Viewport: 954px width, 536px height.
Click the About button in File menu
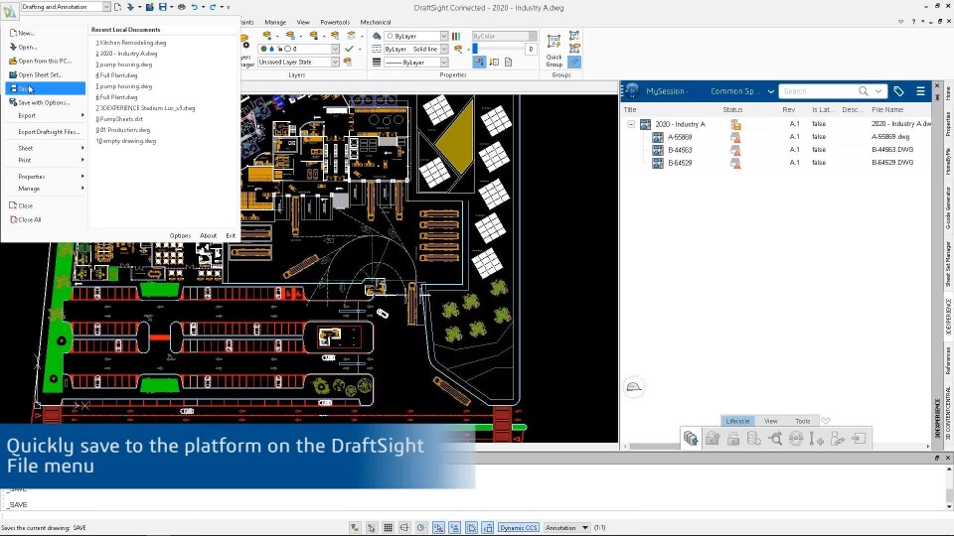[x=208, y=236]
